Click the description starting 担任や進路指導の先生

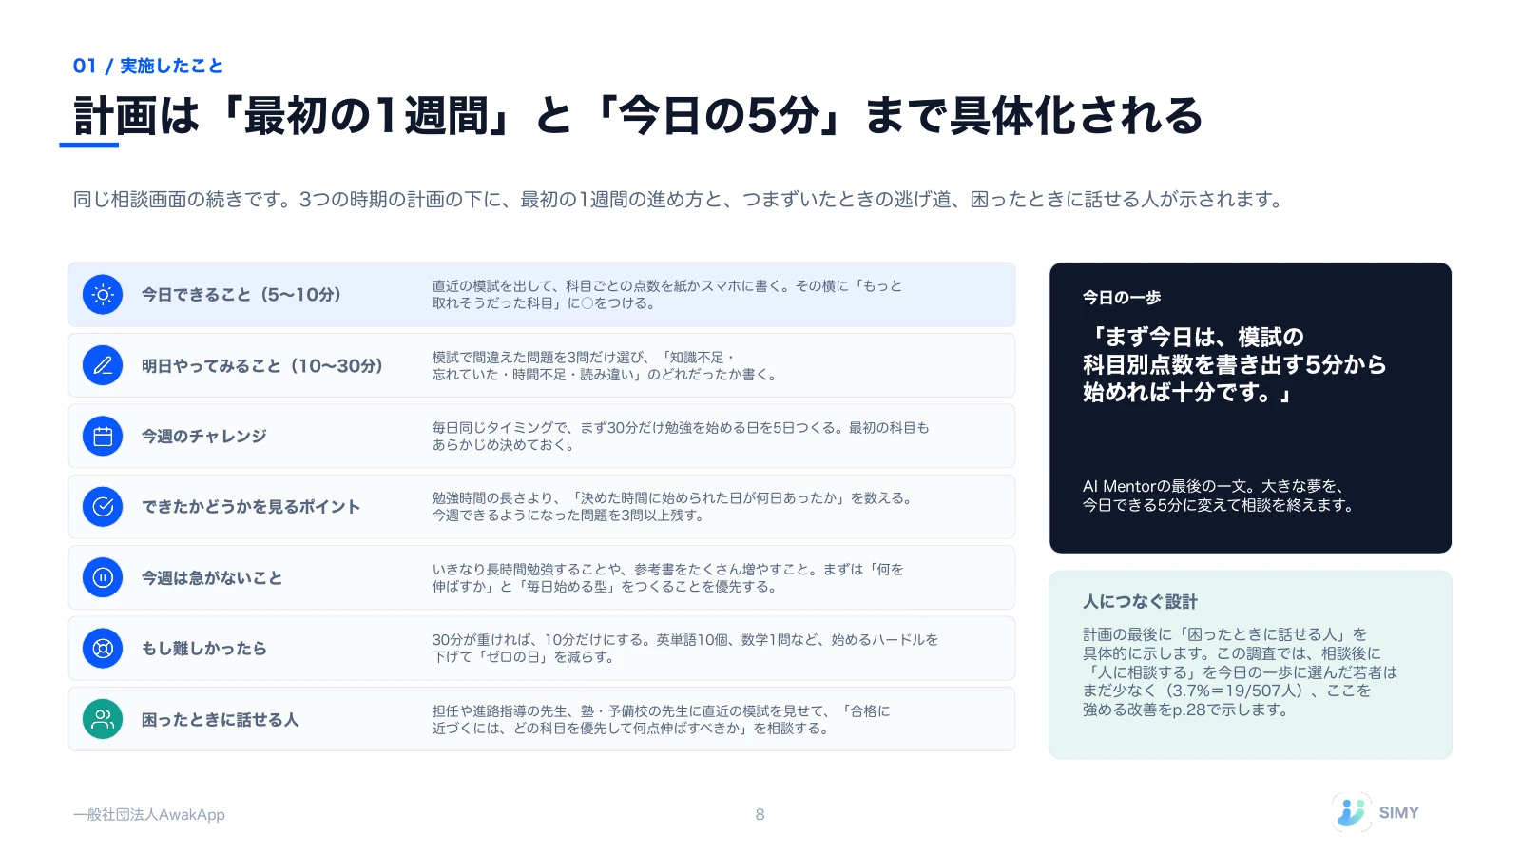click(x=661, y=720)
